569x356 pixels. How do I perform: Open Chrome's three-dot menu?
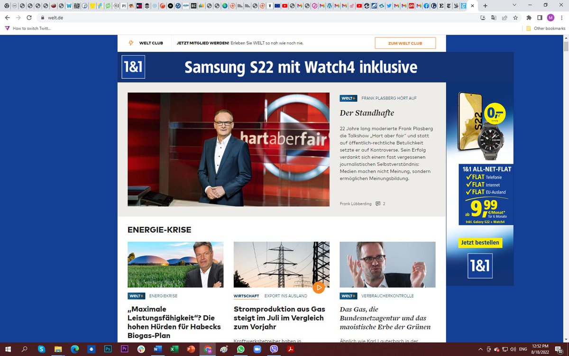562,18
